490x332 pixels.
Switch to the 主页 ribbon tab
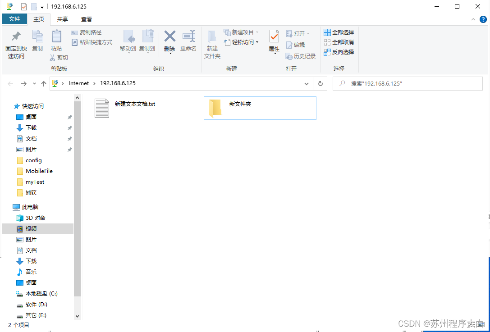pos(39,19)
